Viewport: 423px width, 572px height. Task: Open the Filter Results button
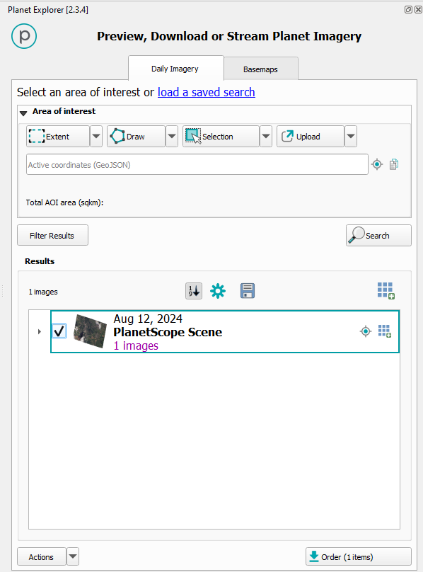(52, 235)
